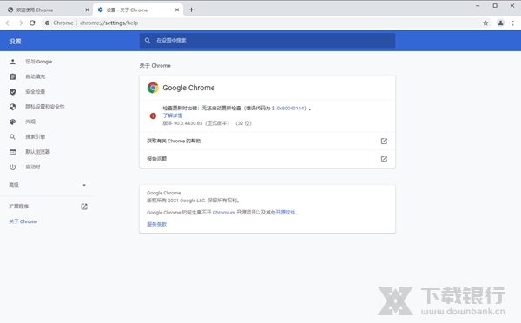521x323 pixels.
Task: Click external link icon in 报告问题 row
Action: click(x=384, y=159)
